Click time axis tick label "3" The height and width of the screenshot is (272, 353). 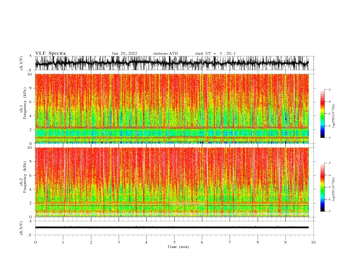pos(119,242)
